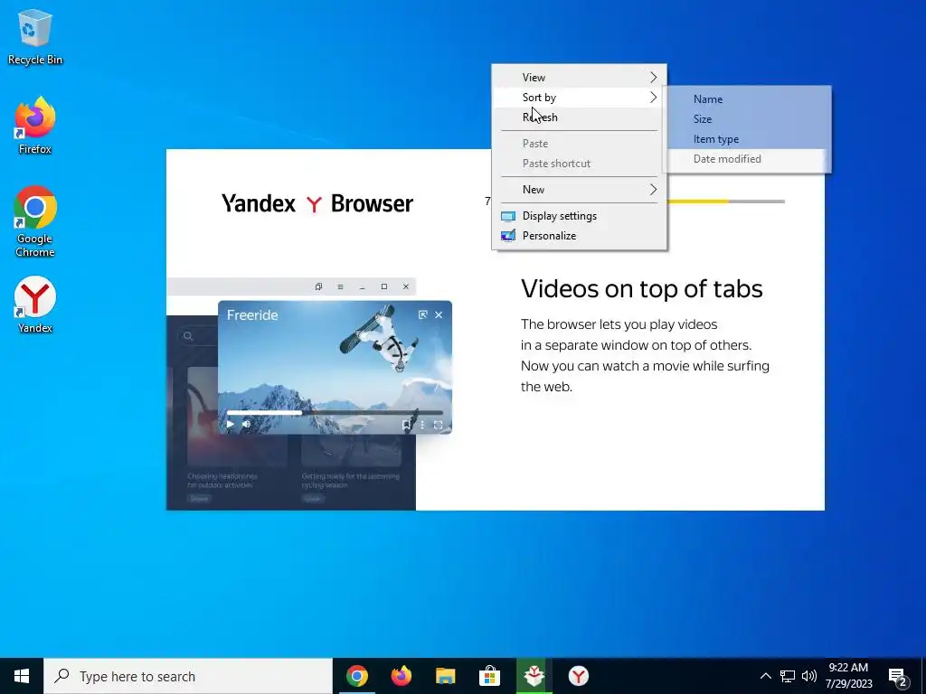Click the search icon in the mock browser

188,336
